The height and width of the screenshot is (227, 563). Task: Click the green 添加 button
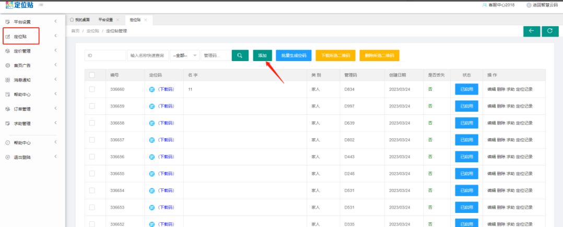(x=262, y=55)
